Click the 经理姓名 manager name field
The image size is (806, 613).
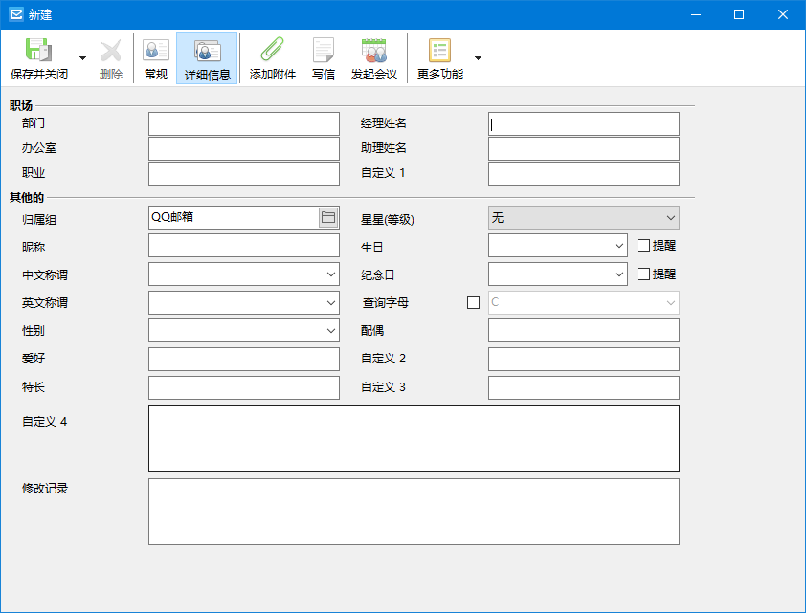pos(584,123)
